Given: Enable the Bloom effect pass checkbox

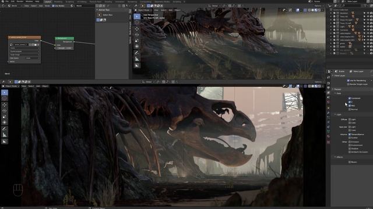Looking at the screenshot, I should tap(350, 162).
